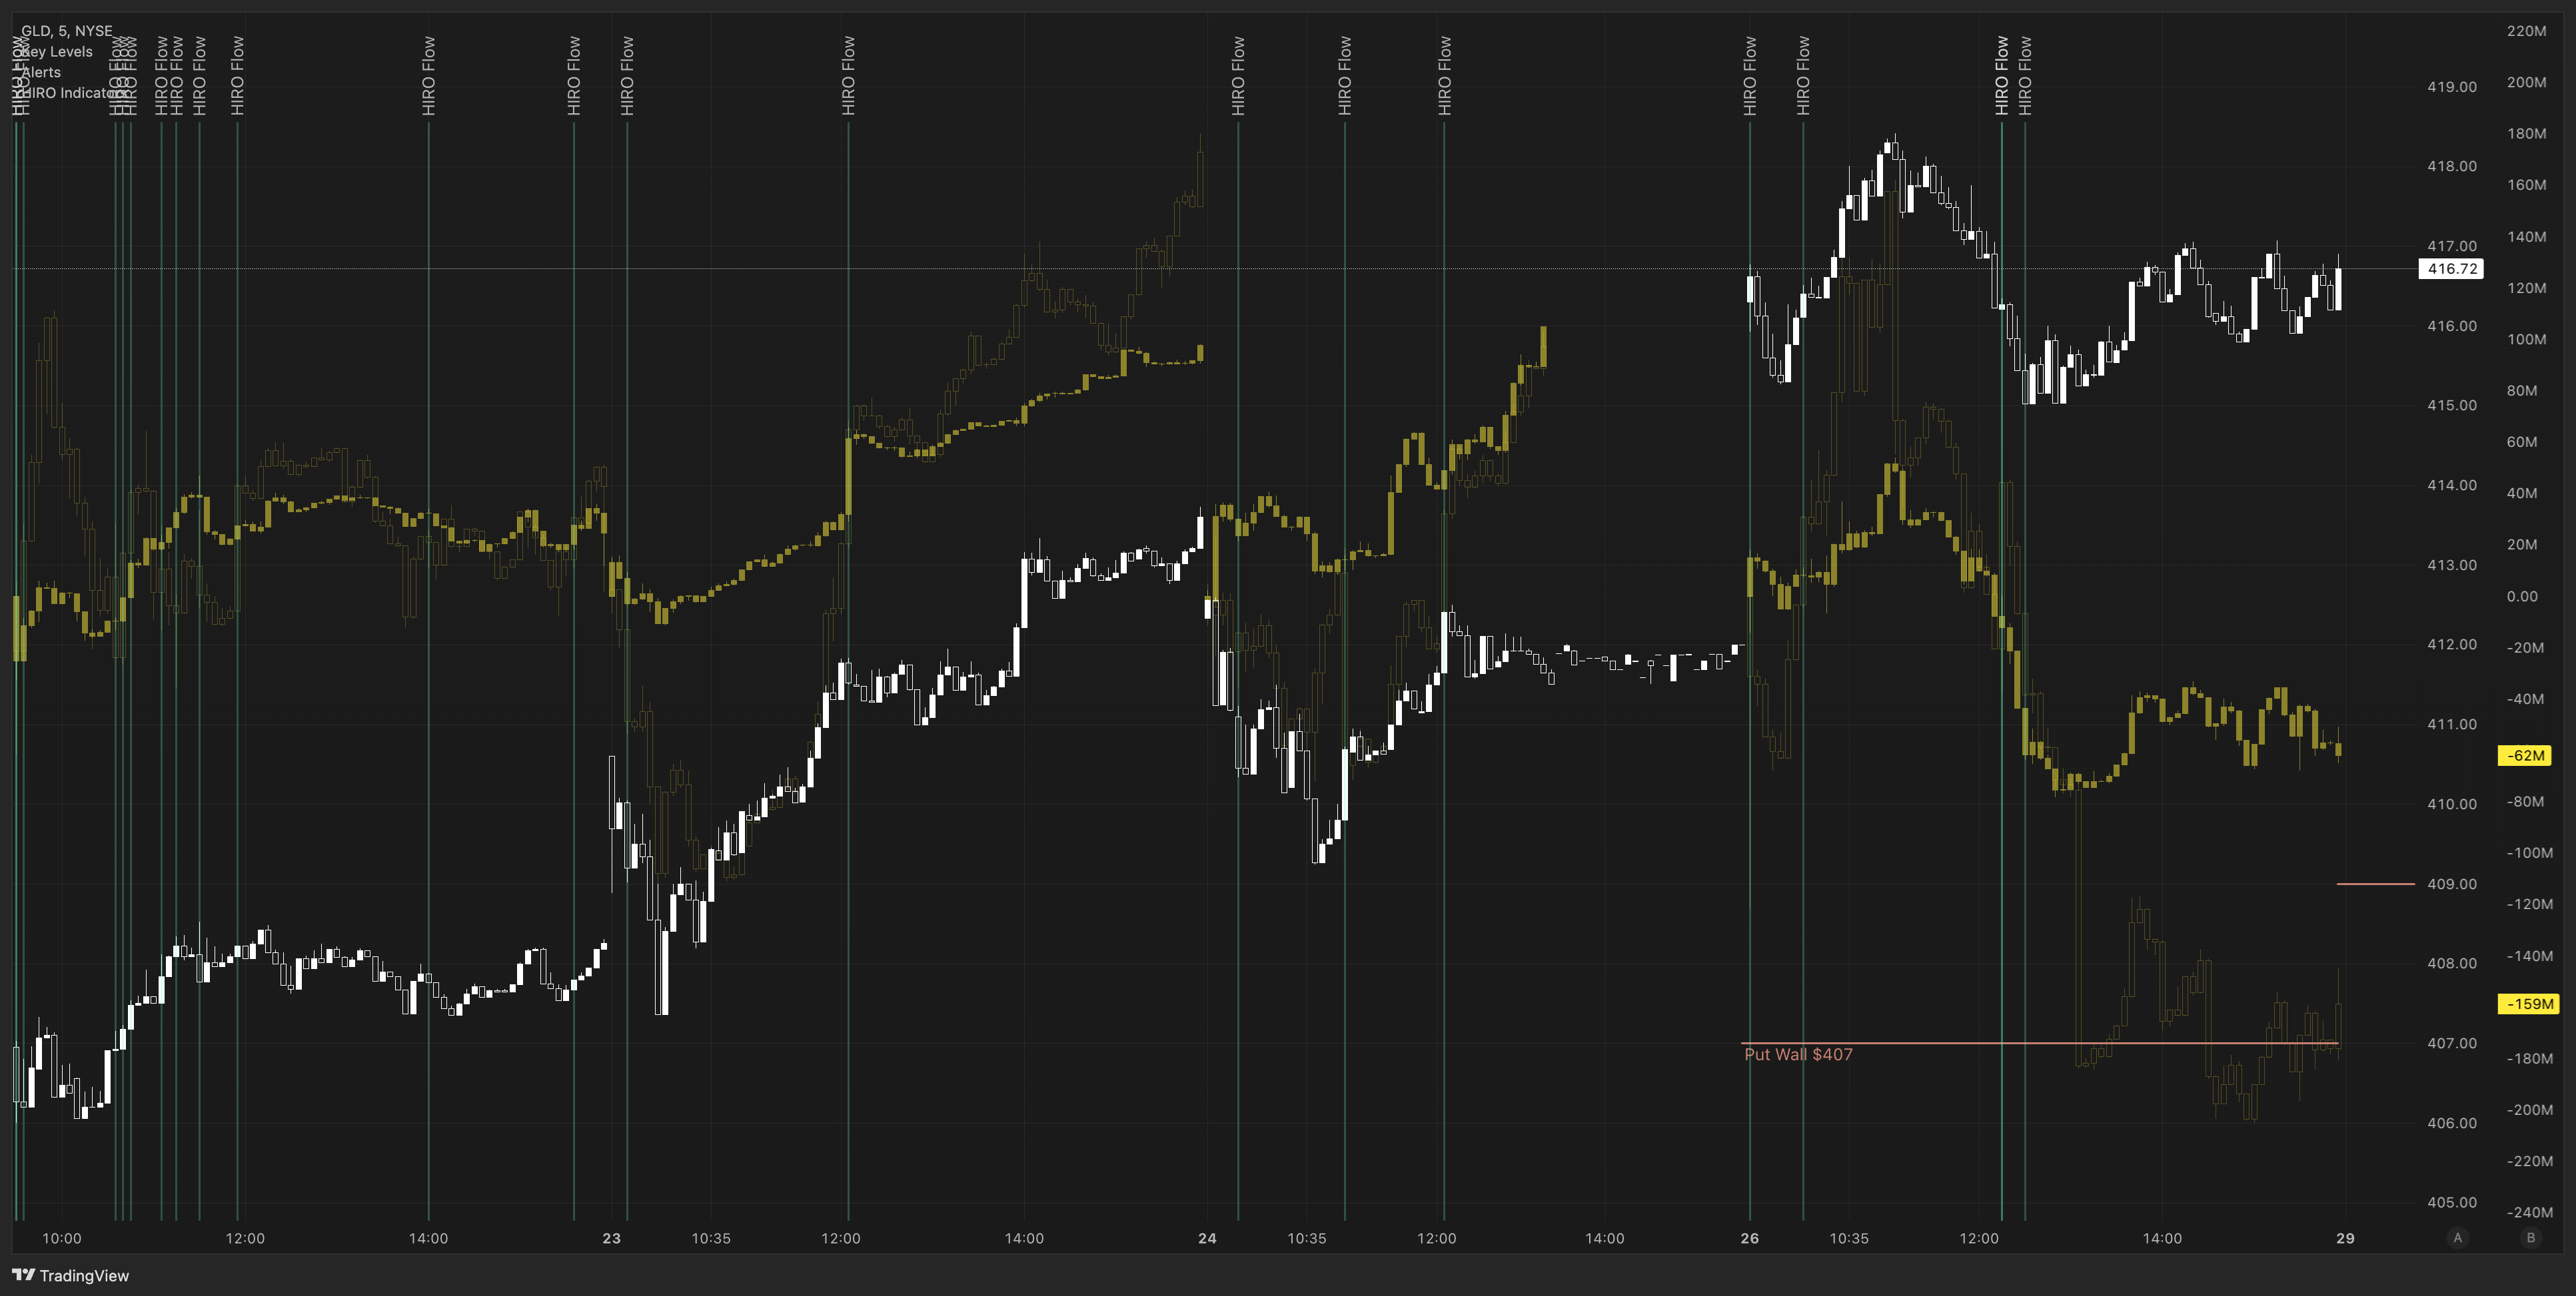2576x1296 pixels.
Task: Click the 416.72 current price label
Action: pos(2451,269)
